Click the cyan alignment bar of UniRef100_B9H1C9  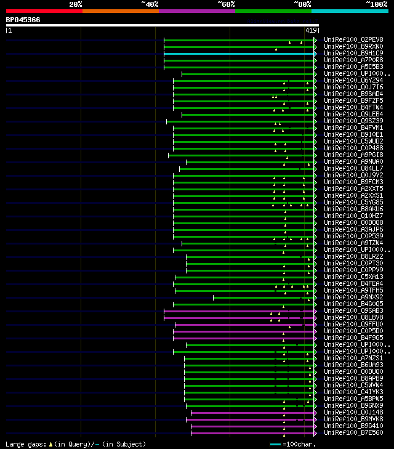(239, 54)
